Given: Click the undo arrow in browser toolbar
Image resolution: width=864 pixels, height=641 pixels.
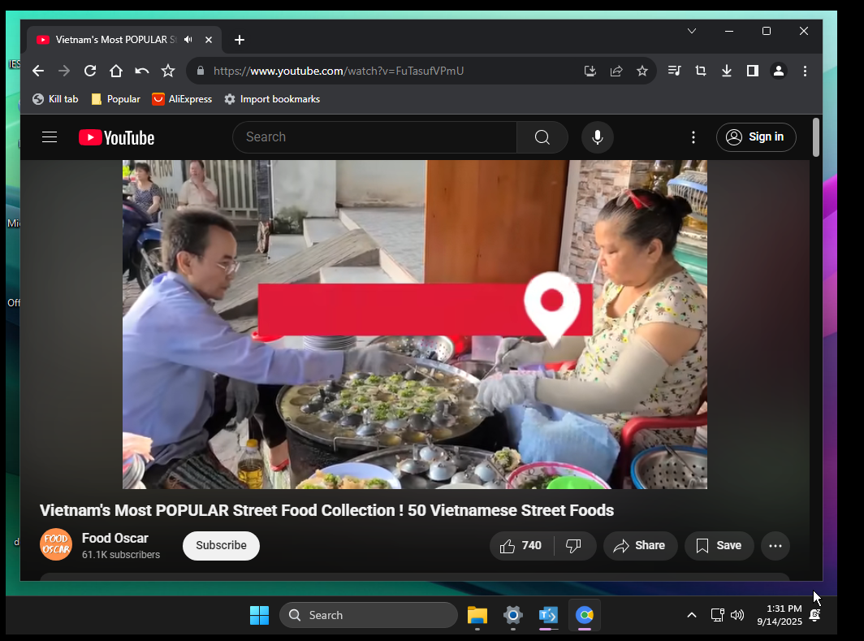Looking at the screenshot, I should click(141, 71).
